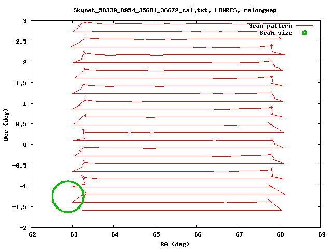Click the y-axis tick label 2
Screen dimensions: 332x249
25,62
